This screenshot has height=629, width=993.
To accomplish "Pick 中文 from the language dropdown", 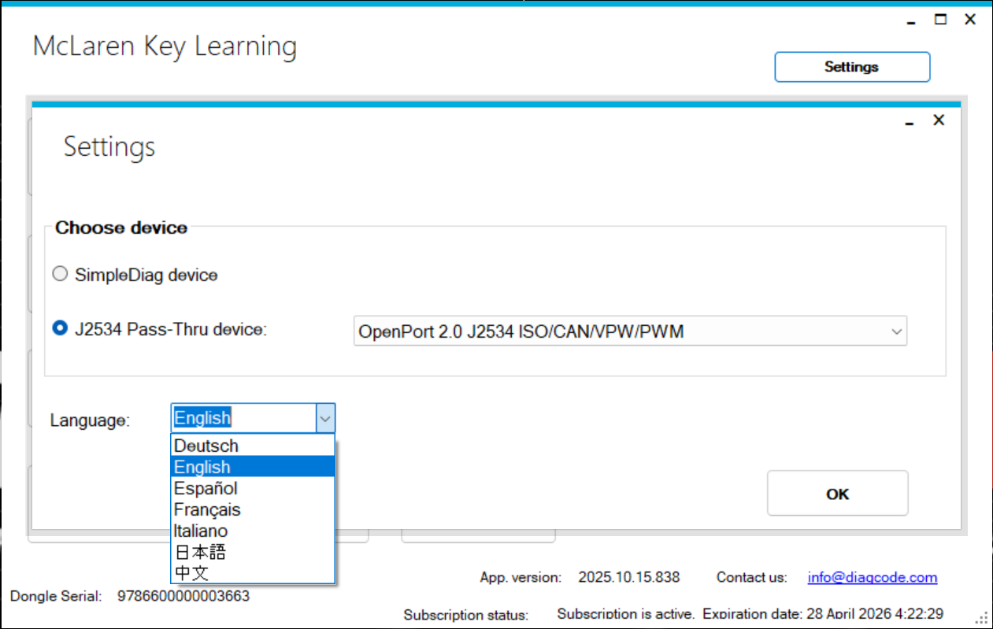I will 191,573.
